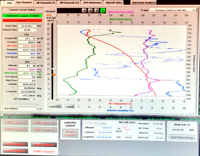Click the GPS Satellites value 13
The width and height of the screenshot is (200, 156).
pyautogui.click(x=33, y=99)
